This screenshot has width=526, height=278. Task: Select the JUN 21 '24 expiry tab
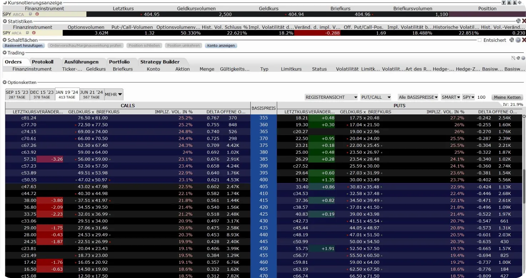click(x=91, y=94)
